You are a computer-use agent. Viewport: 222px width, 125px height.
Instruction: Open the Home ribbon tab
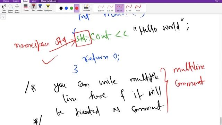[6, 1]
